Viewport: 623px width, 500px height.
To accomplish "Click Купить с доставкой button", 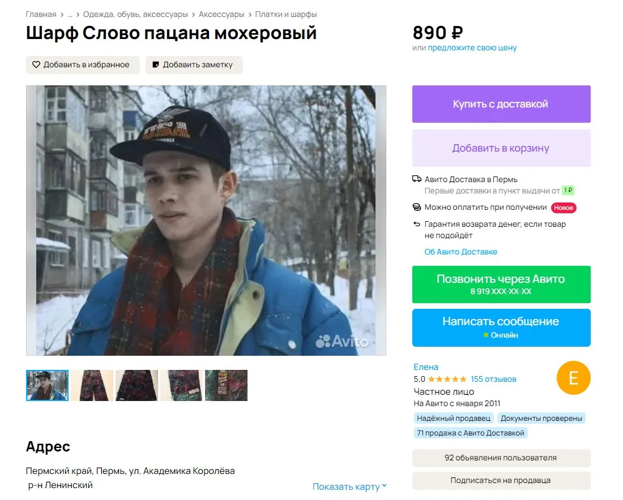I will pyautogui.click(x=501, y=104).
